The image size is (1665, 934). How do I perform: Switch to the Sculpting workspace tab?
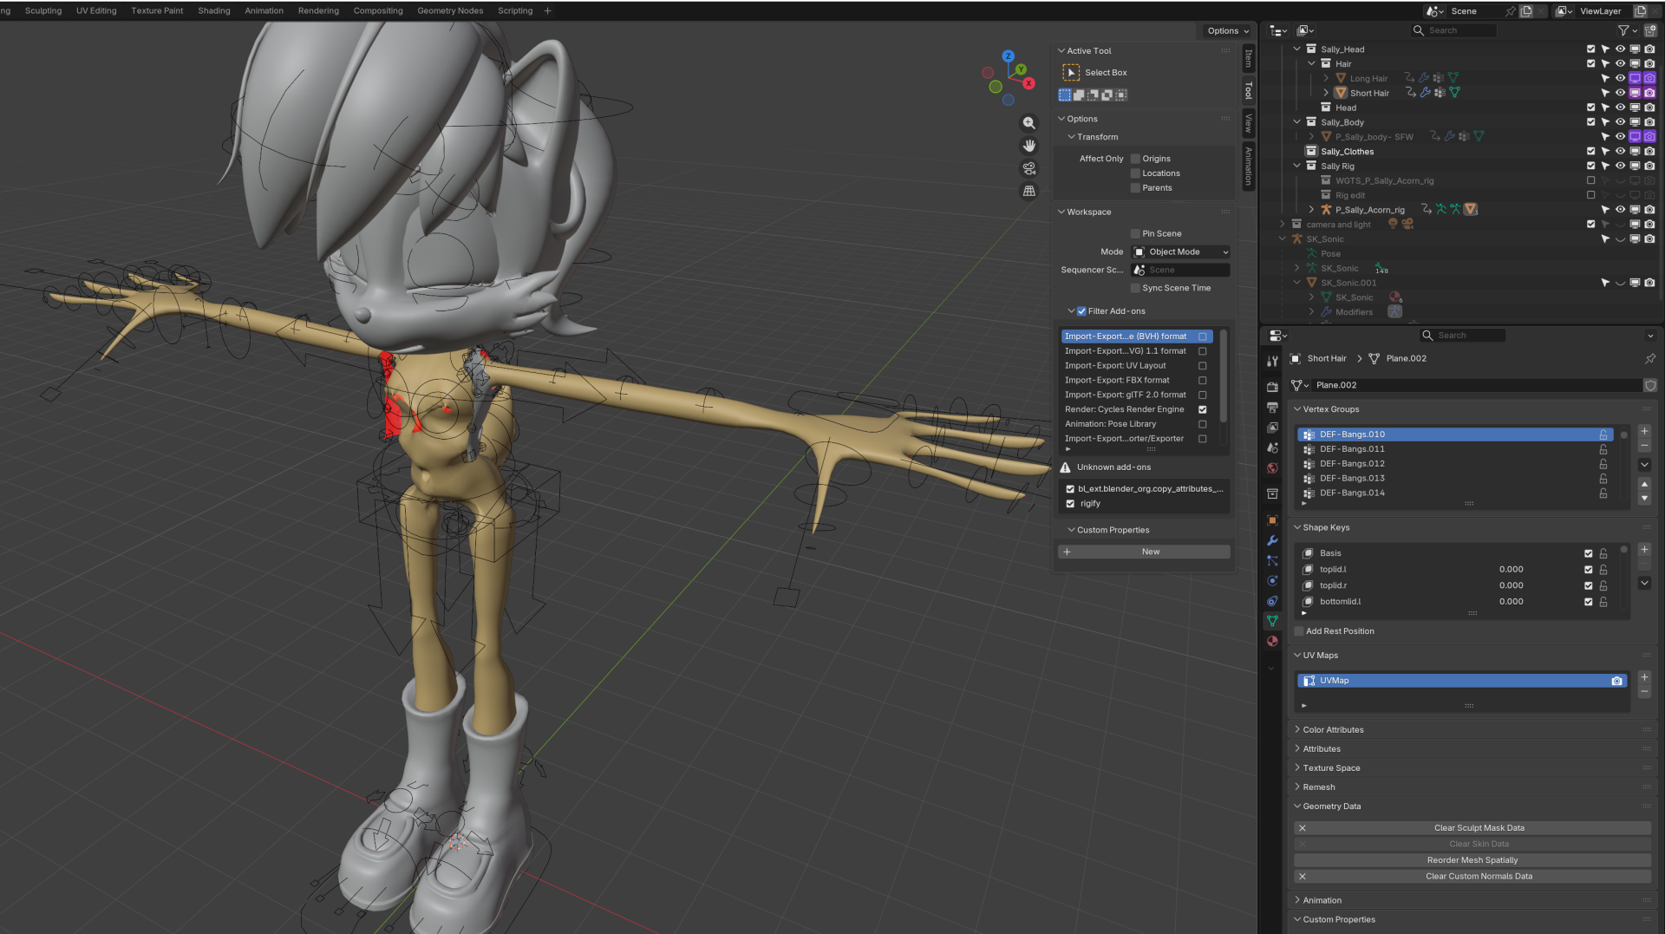point(43,11)
